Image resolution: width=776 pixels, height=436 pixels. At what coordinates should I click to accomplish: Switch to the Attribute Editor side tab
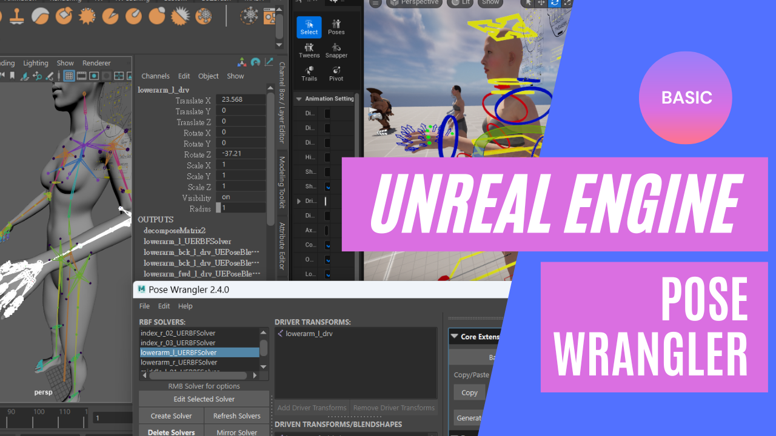point(283,245)
